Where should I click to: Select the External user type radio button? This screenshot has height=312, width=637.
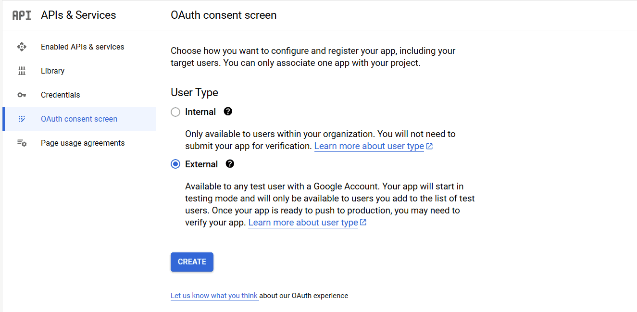tap(175, 164)
